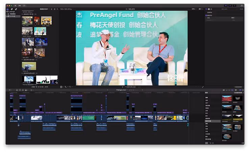The image size is (250, 152).
Task: Select the IMG_0419 panel thumbnail
Action: [40, 31]
